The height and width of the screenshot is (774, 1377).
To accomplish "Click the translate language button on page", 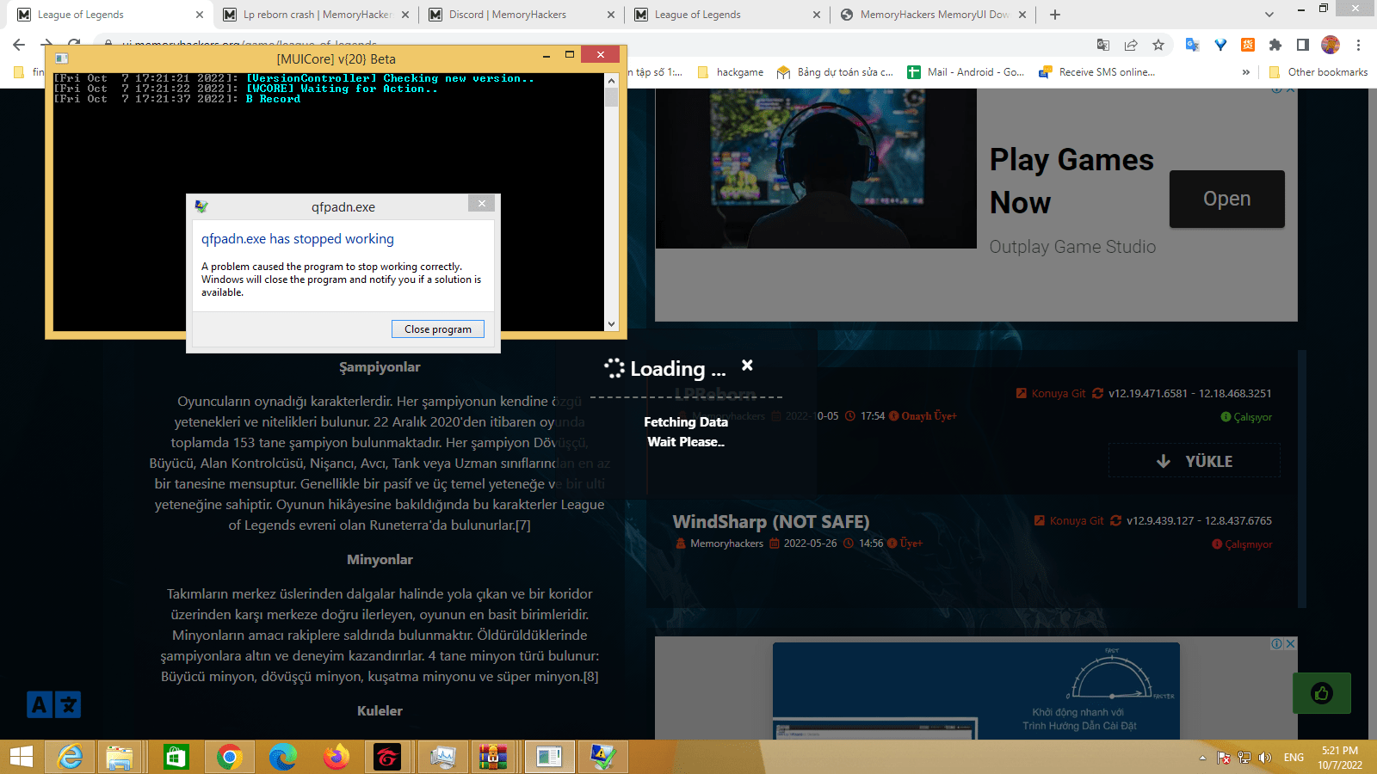I will 53,705.
